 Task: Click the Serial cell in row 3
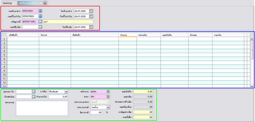point(55,47)
